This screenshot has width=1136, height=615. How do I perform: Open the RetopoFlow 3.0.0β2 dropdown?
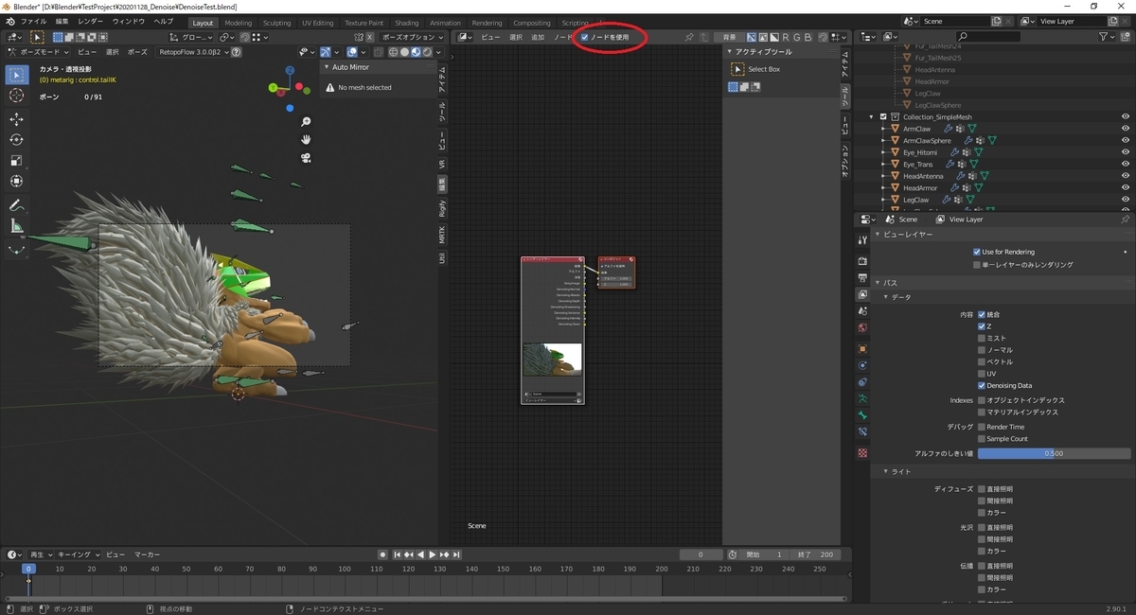[x=192, y=52]
